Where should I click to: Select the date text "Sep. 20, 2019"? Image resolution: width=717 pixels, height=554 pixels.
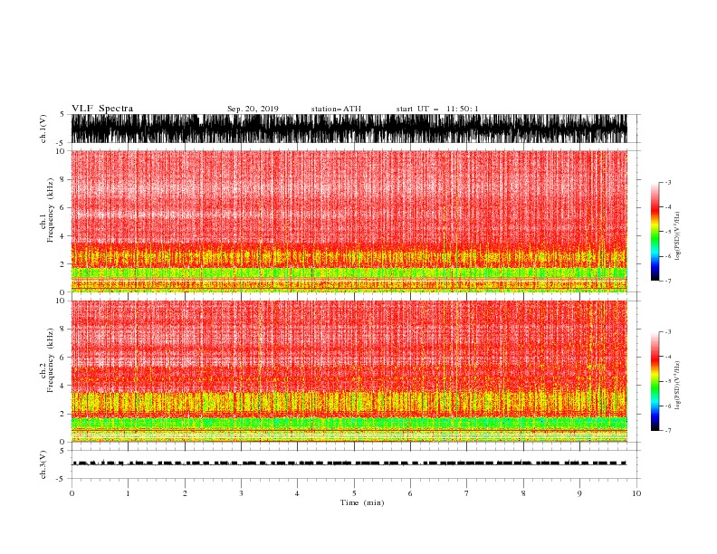click(x=253, y=109)
